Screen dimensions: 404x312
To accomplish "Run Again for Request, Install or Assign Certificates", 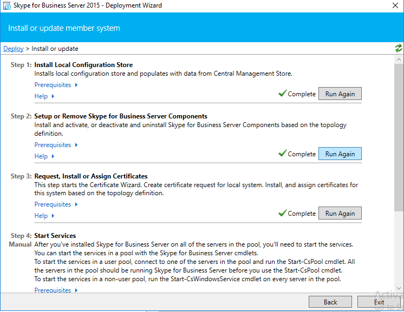I will point(340,213).
